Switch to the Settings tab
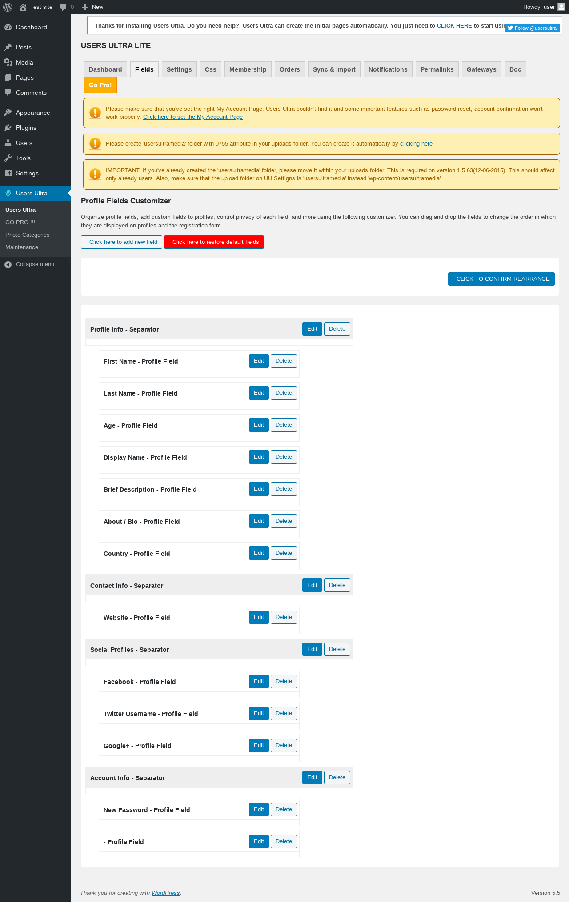The height and width of the screenshot is (902, 569). 179,69
